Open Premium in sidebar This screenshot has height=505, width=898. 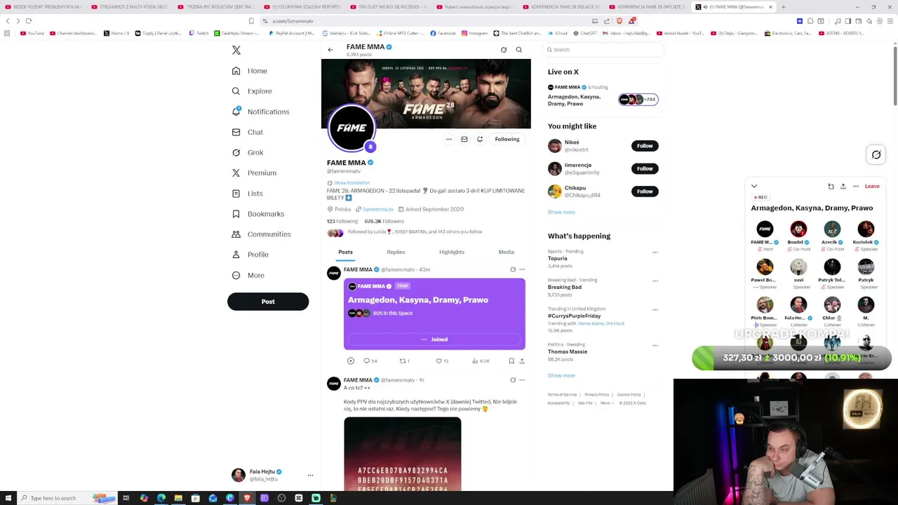tap(254, 173)
